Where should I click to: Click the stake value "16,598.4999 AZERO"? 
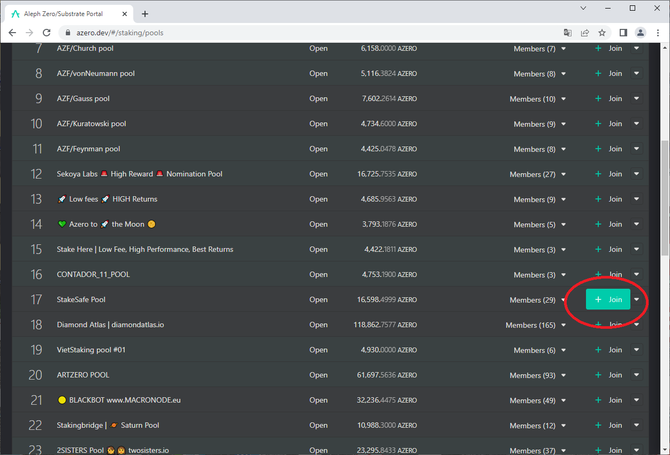(387, 299)
